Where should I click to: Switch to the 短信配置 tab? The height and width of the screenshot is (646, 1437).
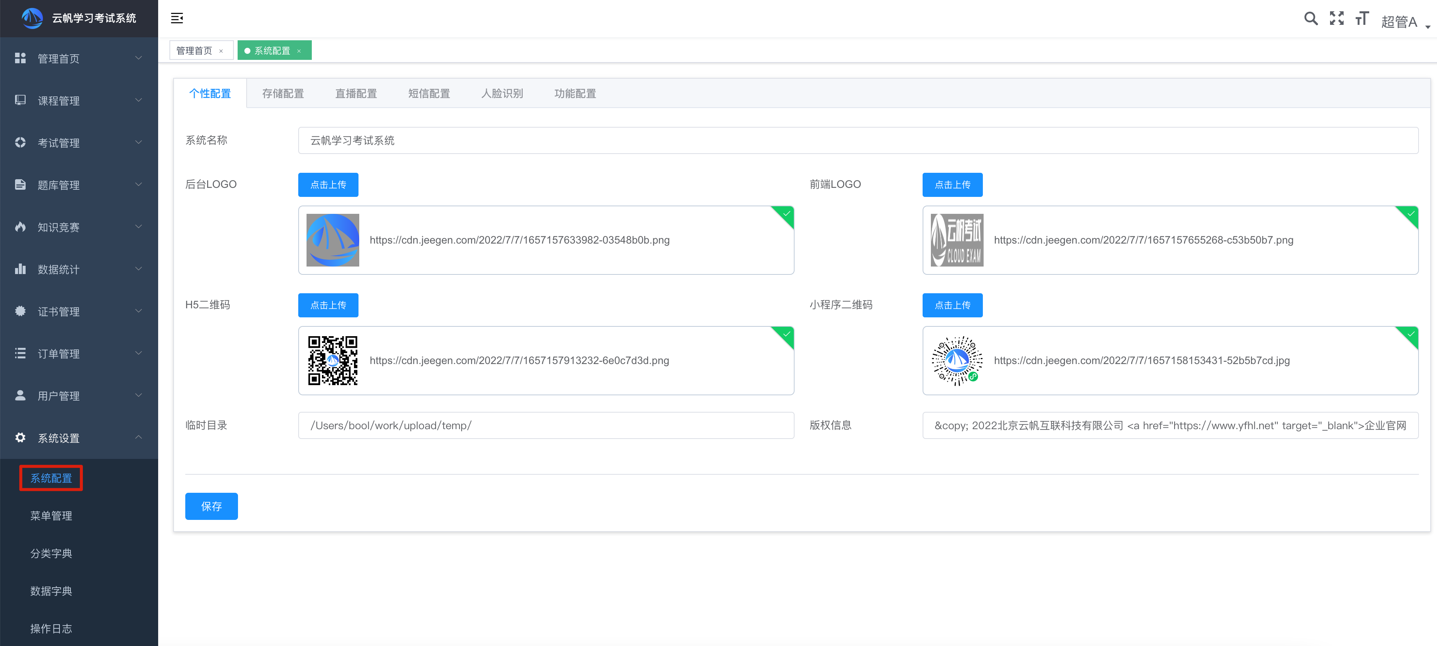tap(429, 93)
